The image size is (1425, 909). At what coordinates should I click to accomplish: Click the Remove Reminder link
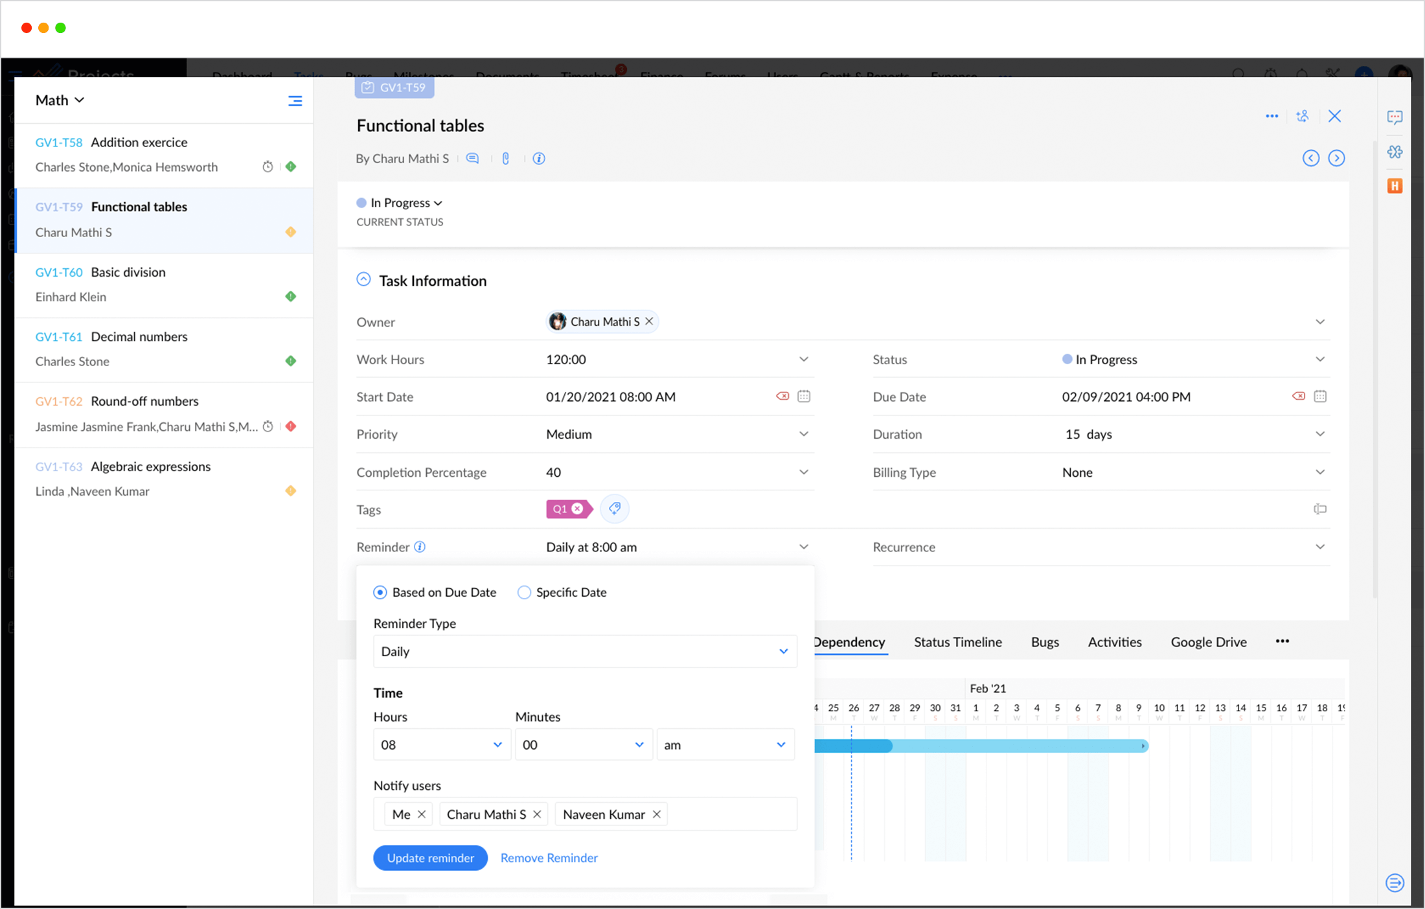click(x=549, y=857)
